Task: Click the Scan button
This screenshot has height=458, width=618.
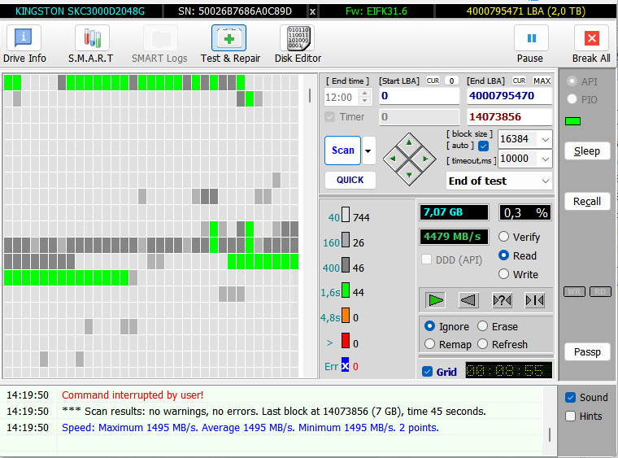Action: coord(343,150)
